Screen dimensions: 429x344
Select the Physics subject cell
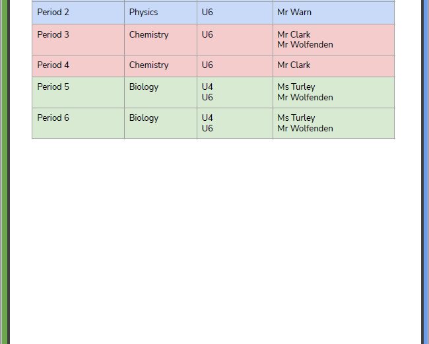[x=144, y=13]
